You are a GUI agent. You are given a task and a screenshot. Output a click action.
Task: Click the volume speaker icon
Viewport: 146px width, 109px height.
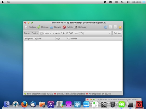pos(128,2)
